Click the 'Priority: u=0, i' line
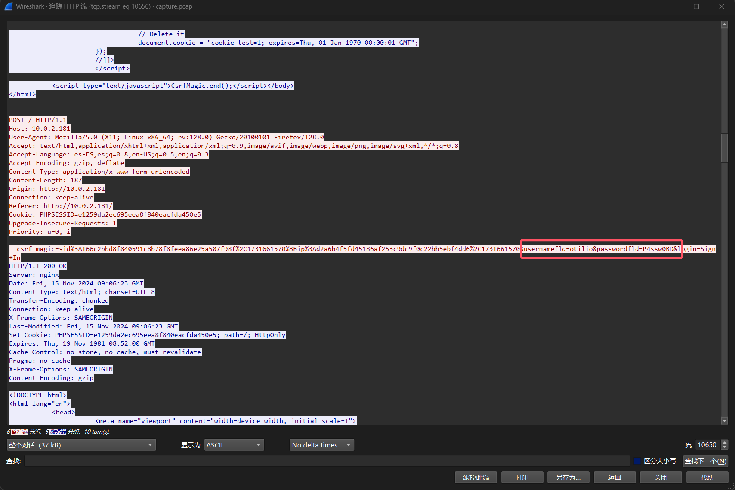This screenshot has width=735, height=490. coord(40,232)
